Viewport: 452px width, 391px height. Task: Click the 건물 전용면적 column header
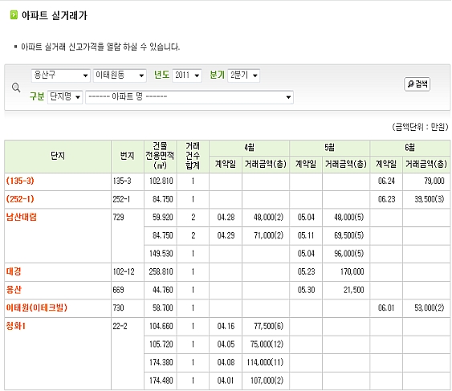coord(161,157)
